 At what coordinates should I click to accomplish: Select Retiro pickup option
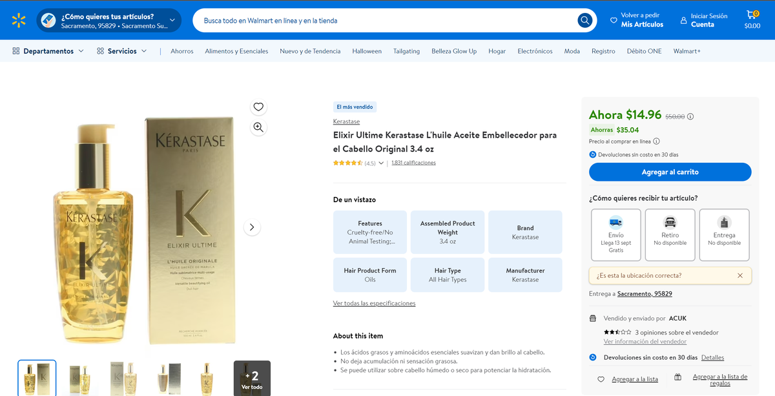click(x=670, y=234)
